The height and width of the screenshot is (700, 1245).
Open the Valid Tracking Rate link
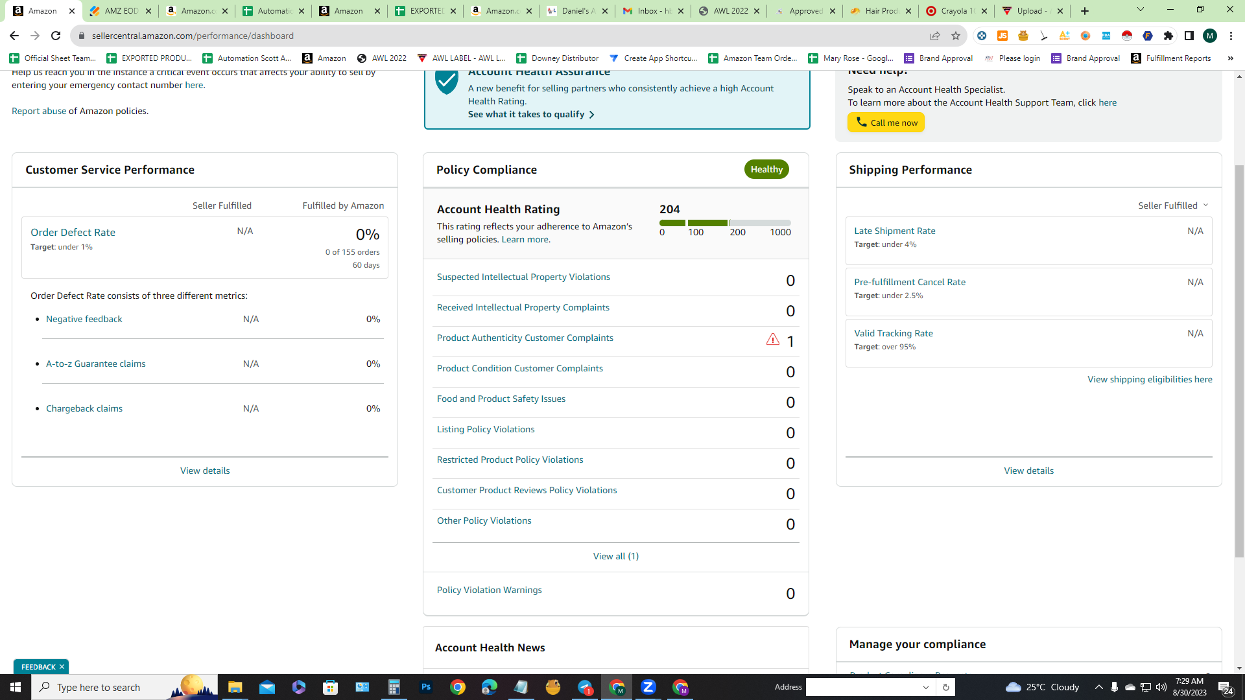click(893, 334)
